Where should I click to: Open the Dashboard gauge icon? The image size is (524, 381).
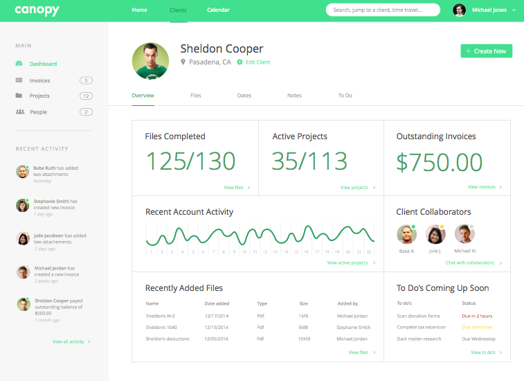coord(19,63)
